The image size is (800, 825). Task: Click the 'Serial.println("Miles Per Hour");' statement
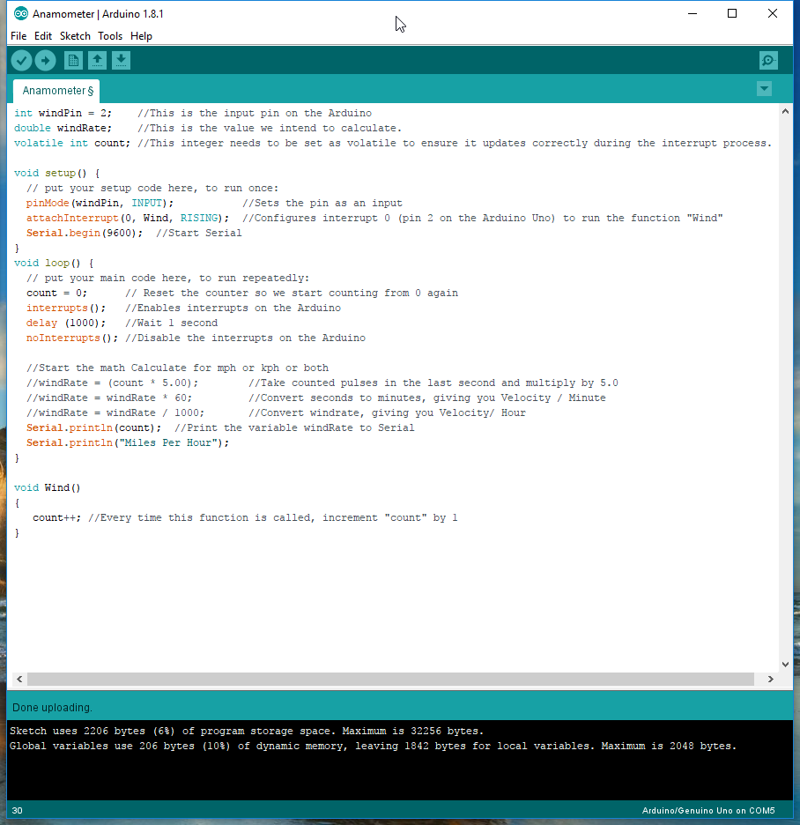pyautogui.click(x=128, y=443)
